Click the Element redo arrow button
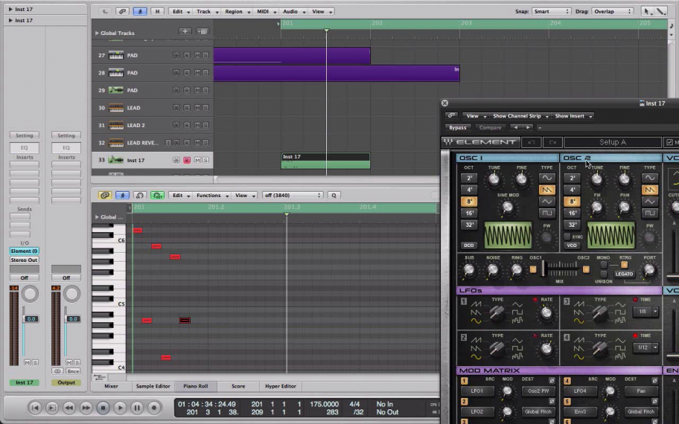 click(x=552, y=142)
